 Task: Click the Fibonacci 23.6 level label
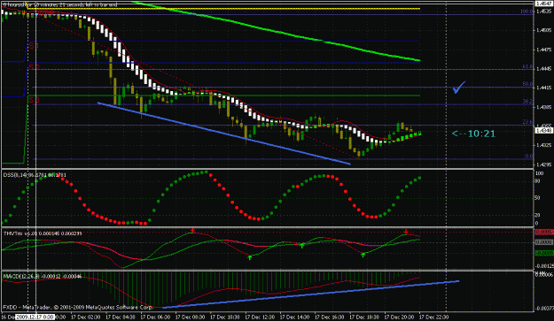click(528, 122)
